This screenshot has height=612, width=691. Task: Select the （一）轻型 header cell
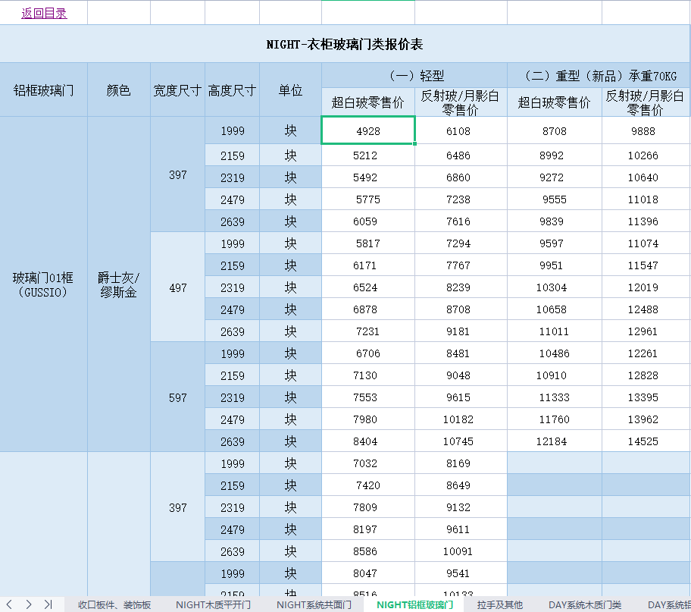[414, 76]
